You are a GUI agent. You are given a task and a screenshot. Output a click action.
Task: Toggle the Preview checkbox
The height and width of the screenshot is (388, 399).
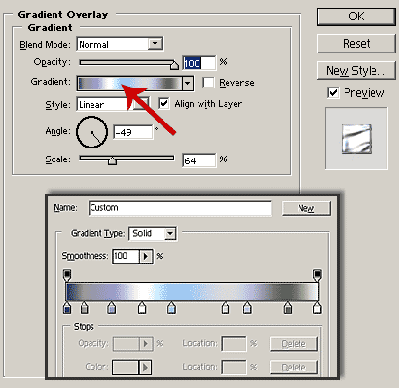[x=333, y=93]
